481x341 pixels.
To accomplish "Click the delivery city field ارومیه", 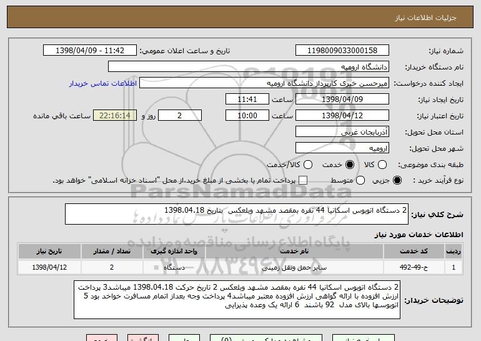I will point(342,148).
